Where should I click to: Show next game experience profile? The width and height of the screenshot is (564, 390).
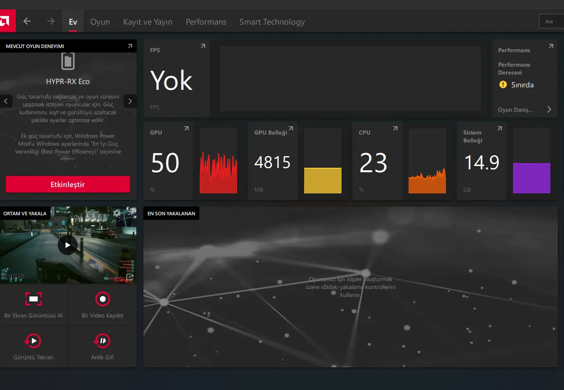click(x=130, y=101)
